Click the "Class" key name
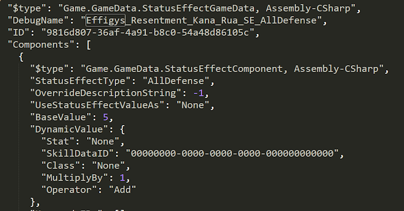The height and width of the screenshot is (211, 404). pos(61,165)
